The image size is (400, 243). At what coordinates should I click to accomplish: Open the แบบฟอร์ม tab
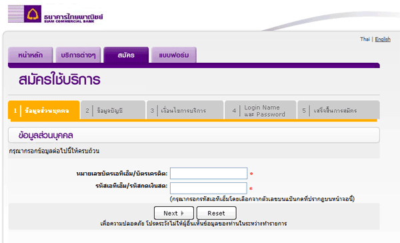pyautogui.click(x=174, y=55)
